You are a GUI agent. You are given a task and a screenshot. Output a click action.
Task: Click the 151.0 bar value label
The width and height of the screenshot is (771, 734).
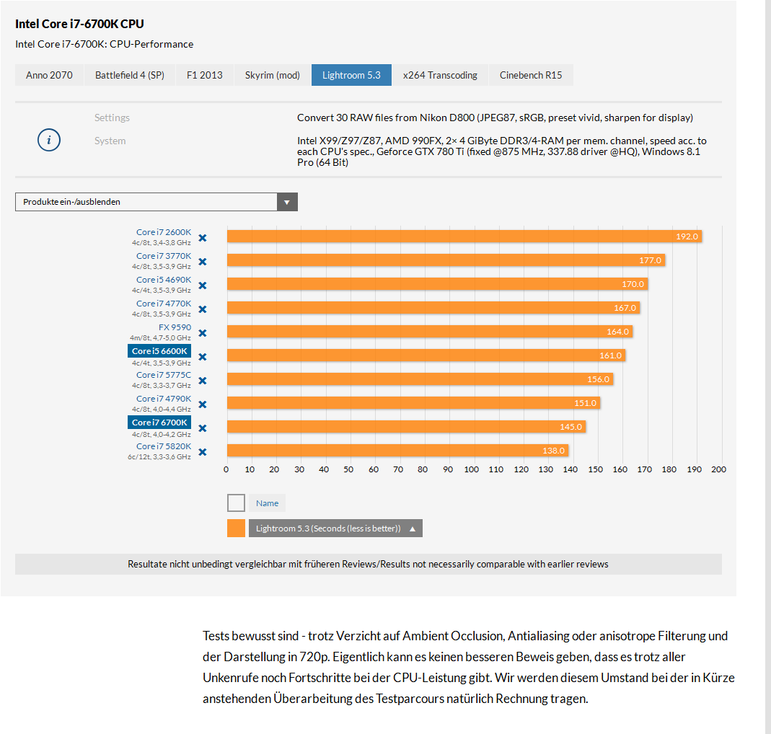pyautogui.click(x=585, y=403)
